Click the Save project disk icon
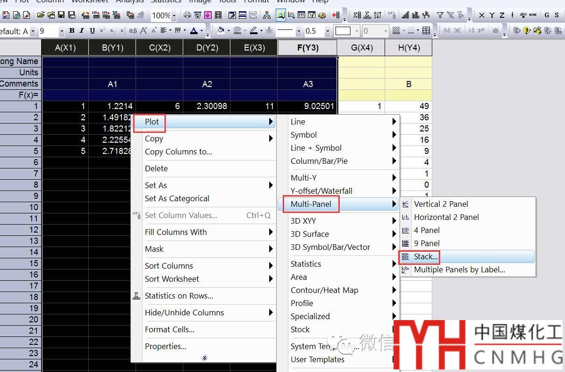This screenshot has height=372, width=565. (61, 15)
